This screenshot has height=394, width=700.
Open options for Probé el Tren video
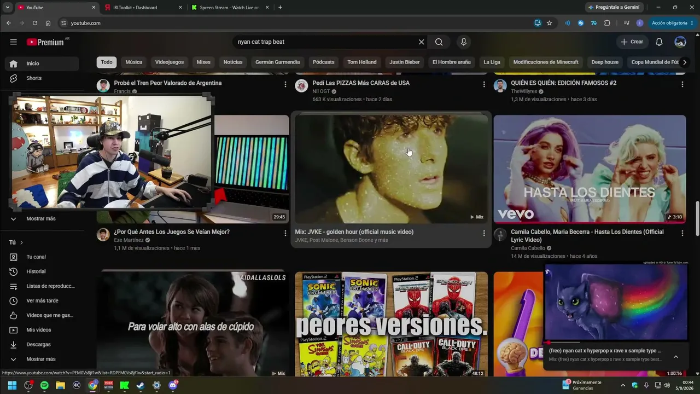click(x=285, y=84)
